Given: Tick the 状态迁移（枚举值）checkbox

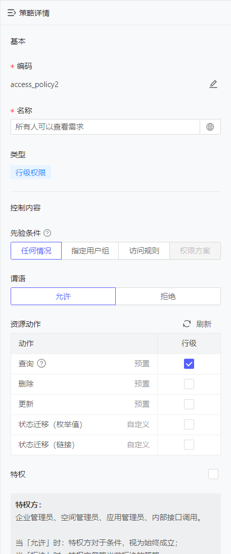Looking at the screenshot, I should click(x=189, y=424).
